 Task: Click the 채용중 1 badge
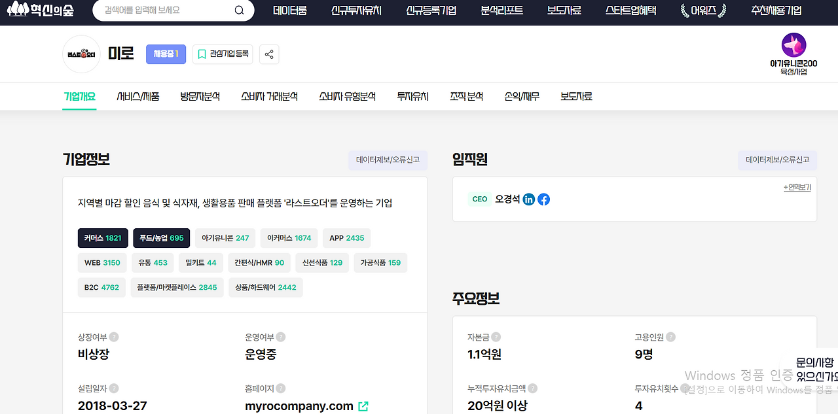click(x=166, y=54)
